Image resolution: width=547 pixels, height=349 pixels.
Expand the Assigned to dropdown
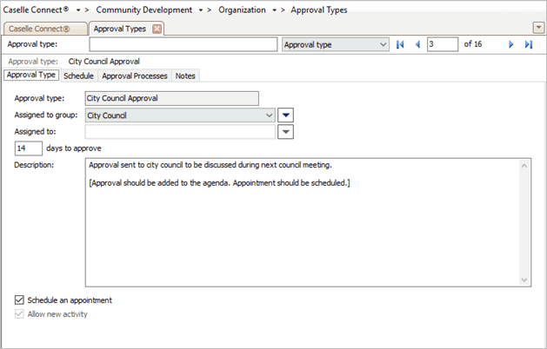tap(269, 131)
